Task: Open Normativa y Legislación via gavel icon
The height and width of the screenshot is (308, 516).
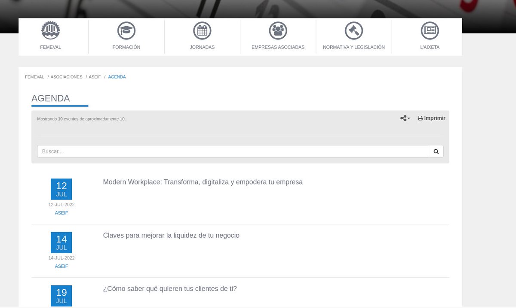Action: pyautogui.click(x=353, y=30)
